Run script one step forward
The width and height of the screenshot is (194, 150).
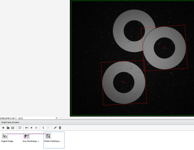(27, 128)
